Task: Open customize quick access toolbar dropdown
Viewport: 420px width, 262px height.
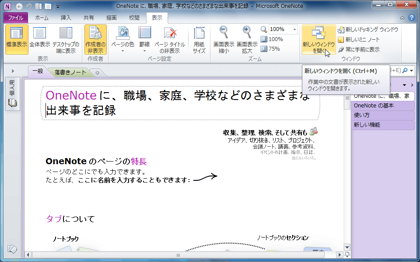Action: coord(58,7)
